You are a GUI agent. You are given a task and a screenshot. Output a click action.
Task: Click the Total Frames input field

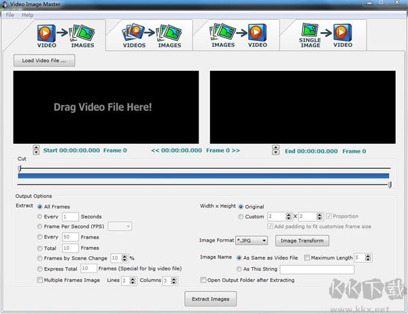coord(70,248)
